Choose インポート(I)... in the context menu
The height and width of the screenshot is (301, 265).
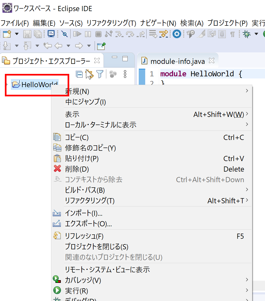pos(152,213)
